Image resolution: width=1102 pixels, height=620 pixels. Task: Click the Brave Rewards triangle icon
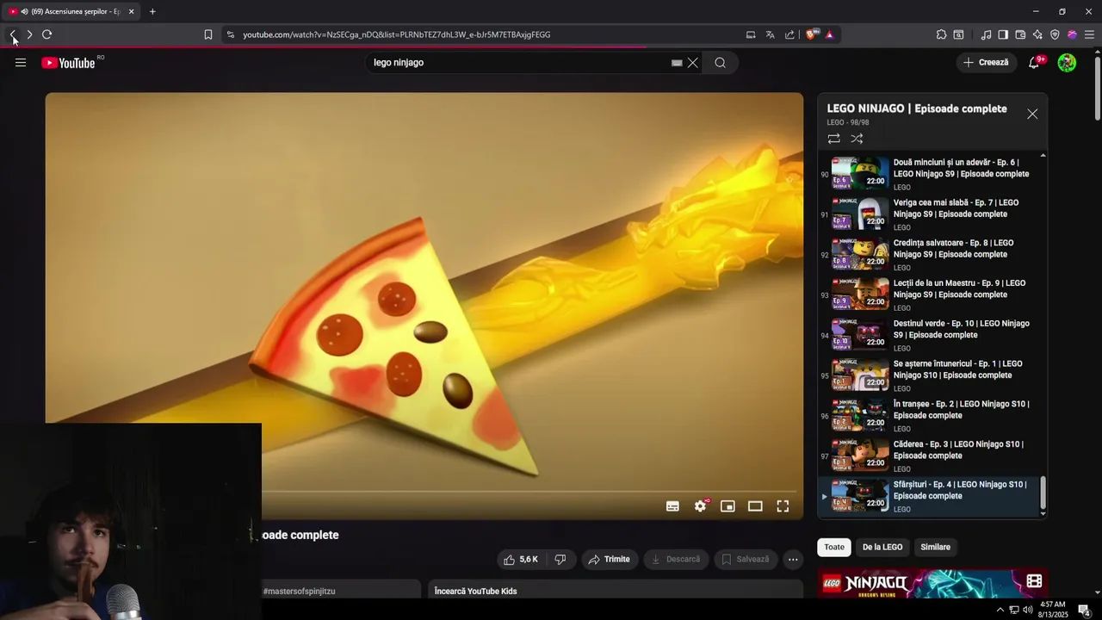pyautogui.click(x=829, y=34)
